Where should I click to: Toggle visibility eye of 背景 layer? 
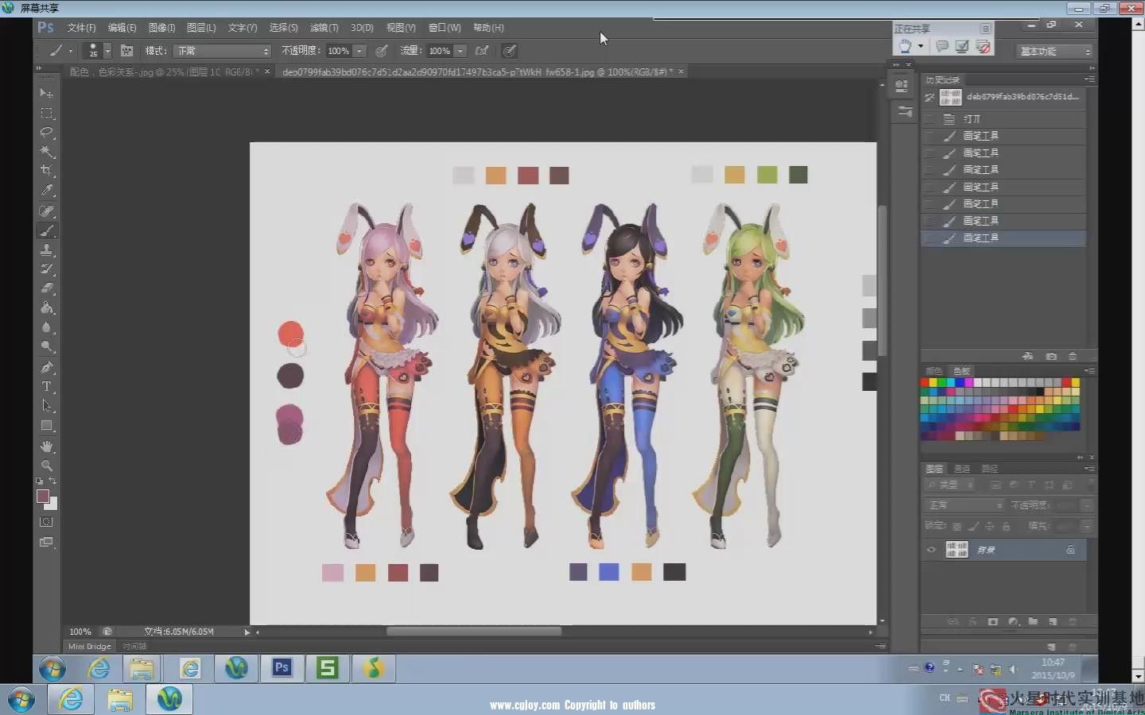[931, 550]
